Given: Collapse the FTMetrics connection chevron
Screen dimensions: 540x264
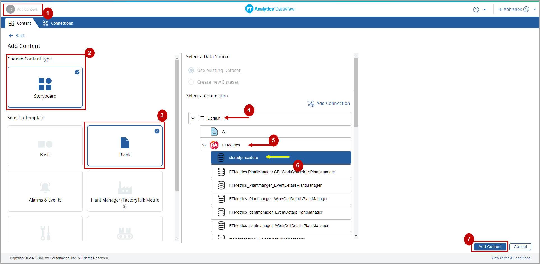Looking at the screenshot, I should coord(204,145).
